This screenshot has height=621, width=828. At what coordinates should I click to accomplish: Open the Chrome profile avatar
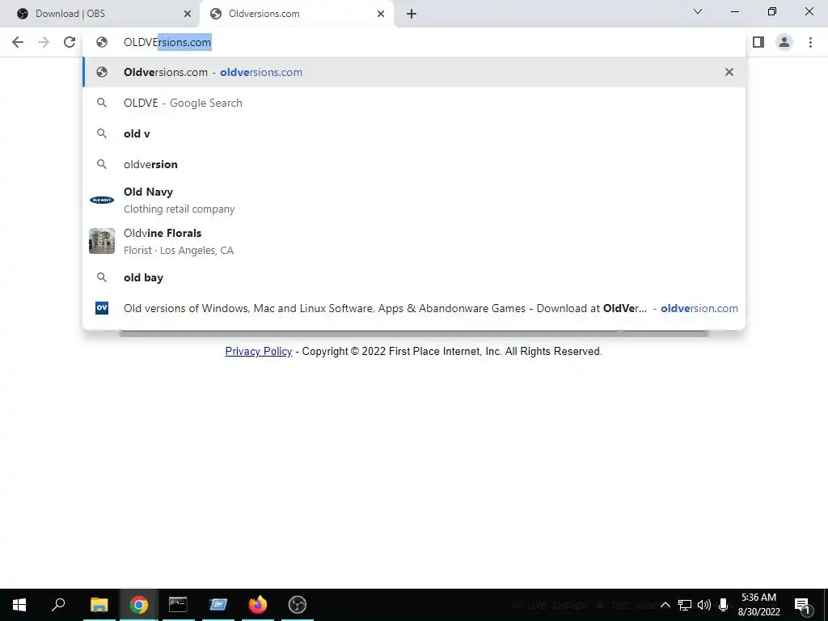point(784,42)
